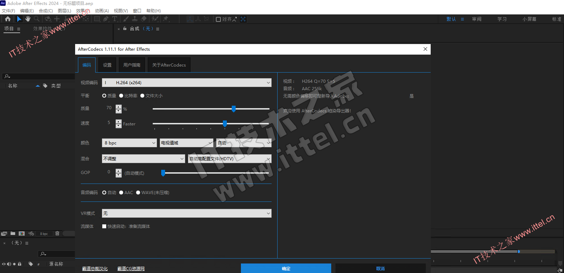
Task: Select the Orbit camera tool
Action: [x=48, y=19]
